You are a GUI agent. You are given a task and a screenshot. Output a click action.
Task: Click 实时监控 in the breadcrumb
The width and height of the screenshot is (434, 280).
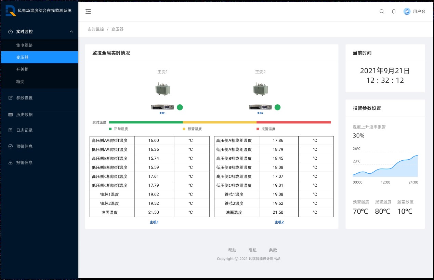96,29
